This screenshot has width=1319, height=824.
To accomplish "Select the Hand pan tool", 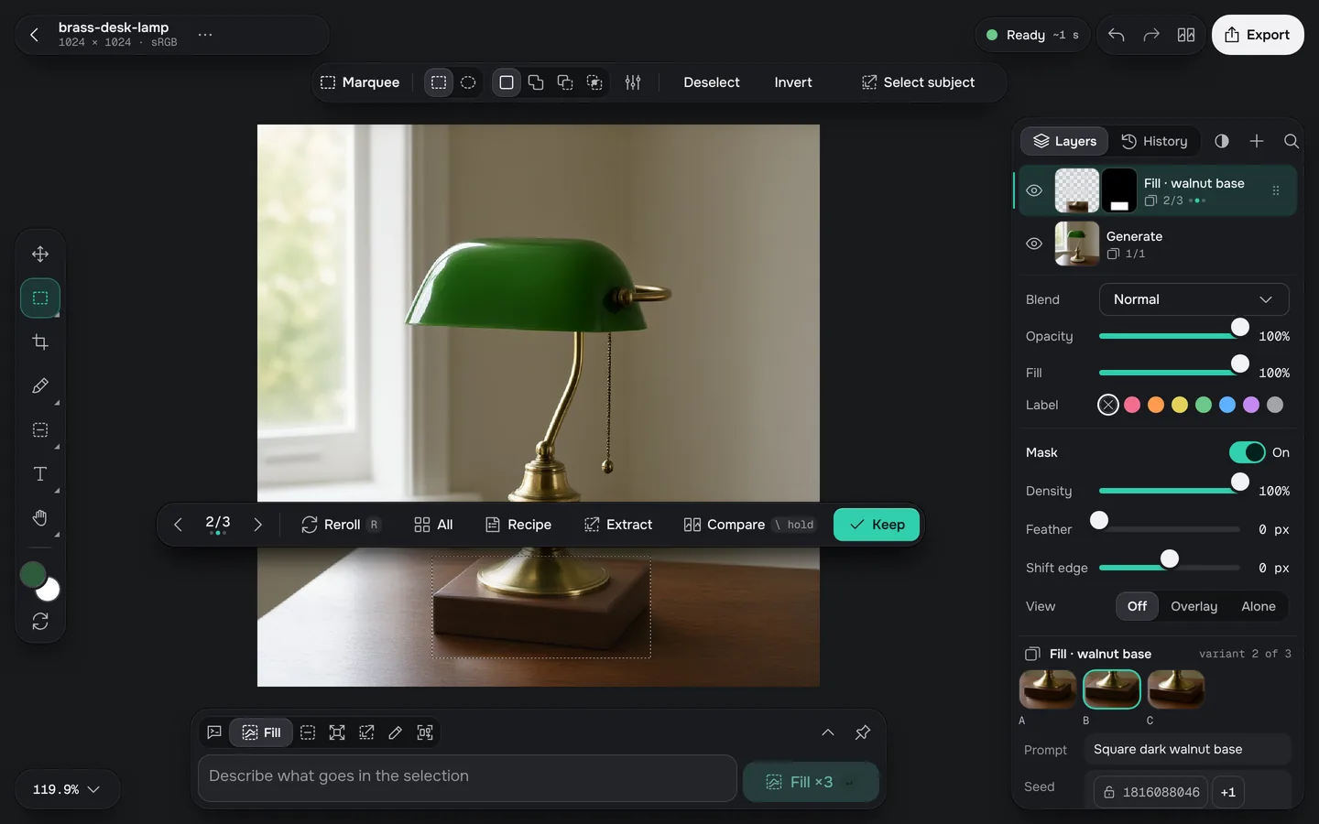I will click(40, 517).
